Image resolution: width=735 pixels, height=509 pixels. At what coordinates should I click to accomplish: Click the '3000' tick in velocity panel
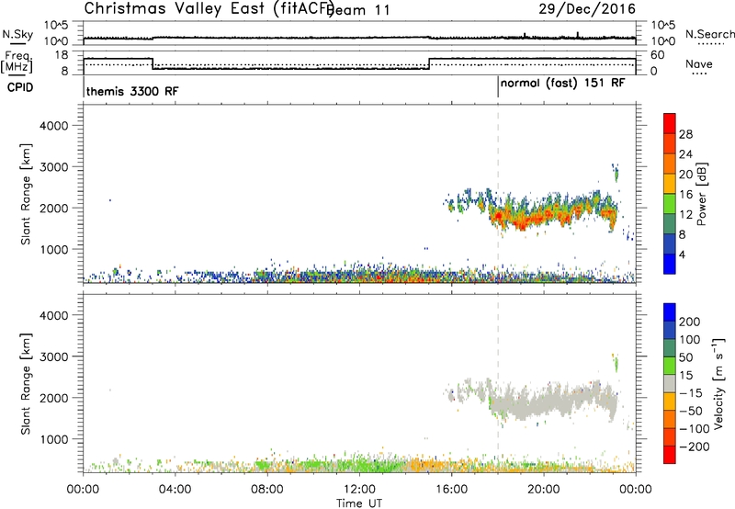53,356
